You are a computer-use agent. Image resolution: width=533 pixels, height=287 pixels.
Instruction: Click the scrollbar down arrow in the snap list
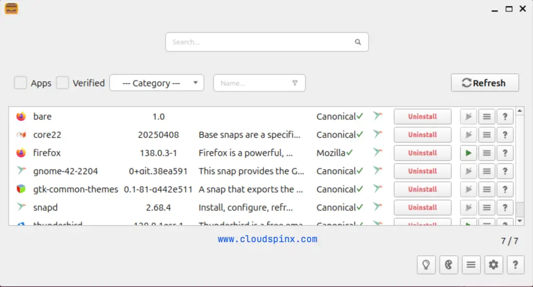519,221
